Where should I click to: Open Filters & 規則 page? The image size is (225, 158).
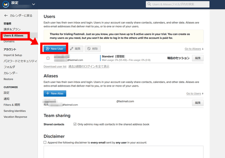[12, 105]
